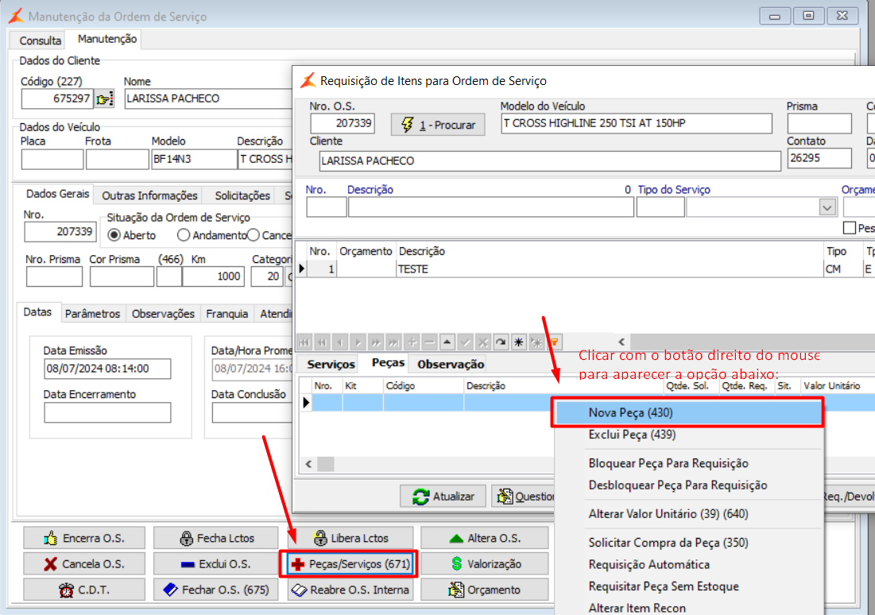
Task: Click the X cancel-edit navigator icon
Action: coord(483,342)
